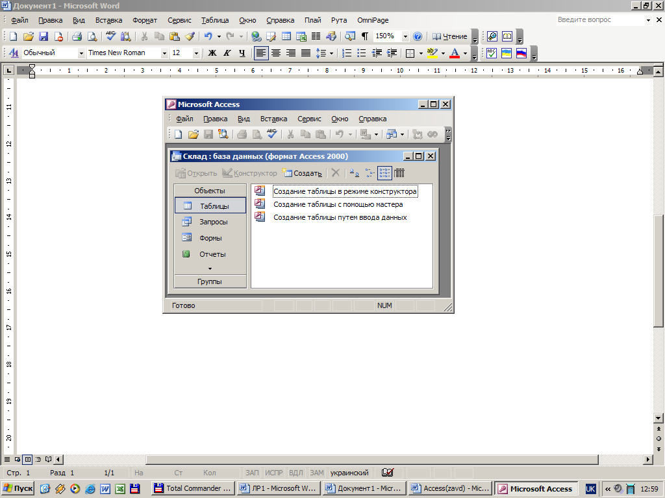The width and height of the screenshot is (665, 498).
Task: Click the numbered list icon
Action: 347,53
